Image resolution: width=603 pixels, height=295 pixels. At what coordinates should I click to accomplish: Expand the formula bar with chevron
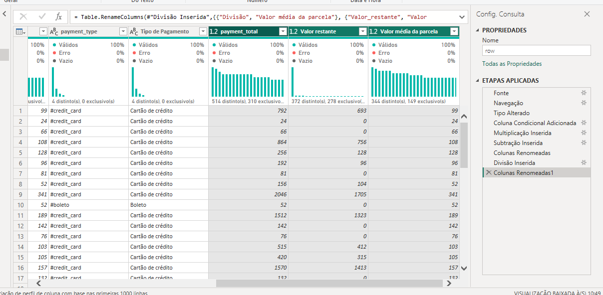coord(462,16)
